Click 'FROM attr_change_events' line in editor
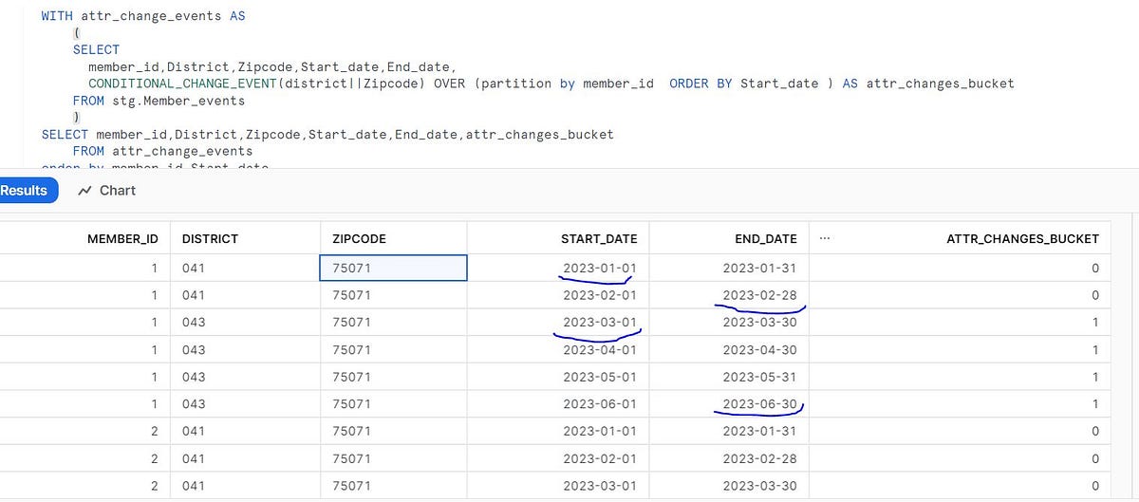The height and width of the screenshot is (502, 1139). click(162, 151)
